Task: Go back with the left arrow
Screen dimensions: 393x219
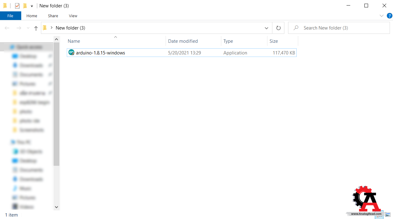Action: coord(7,28)
